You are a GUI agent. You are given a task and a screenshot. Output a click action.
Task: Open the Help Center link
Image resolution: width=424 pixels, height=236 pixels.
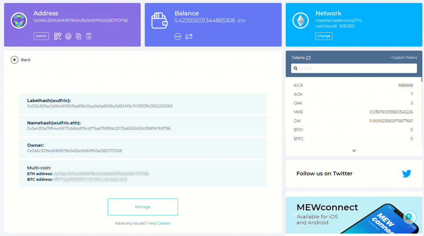click(x=159, y=224)
